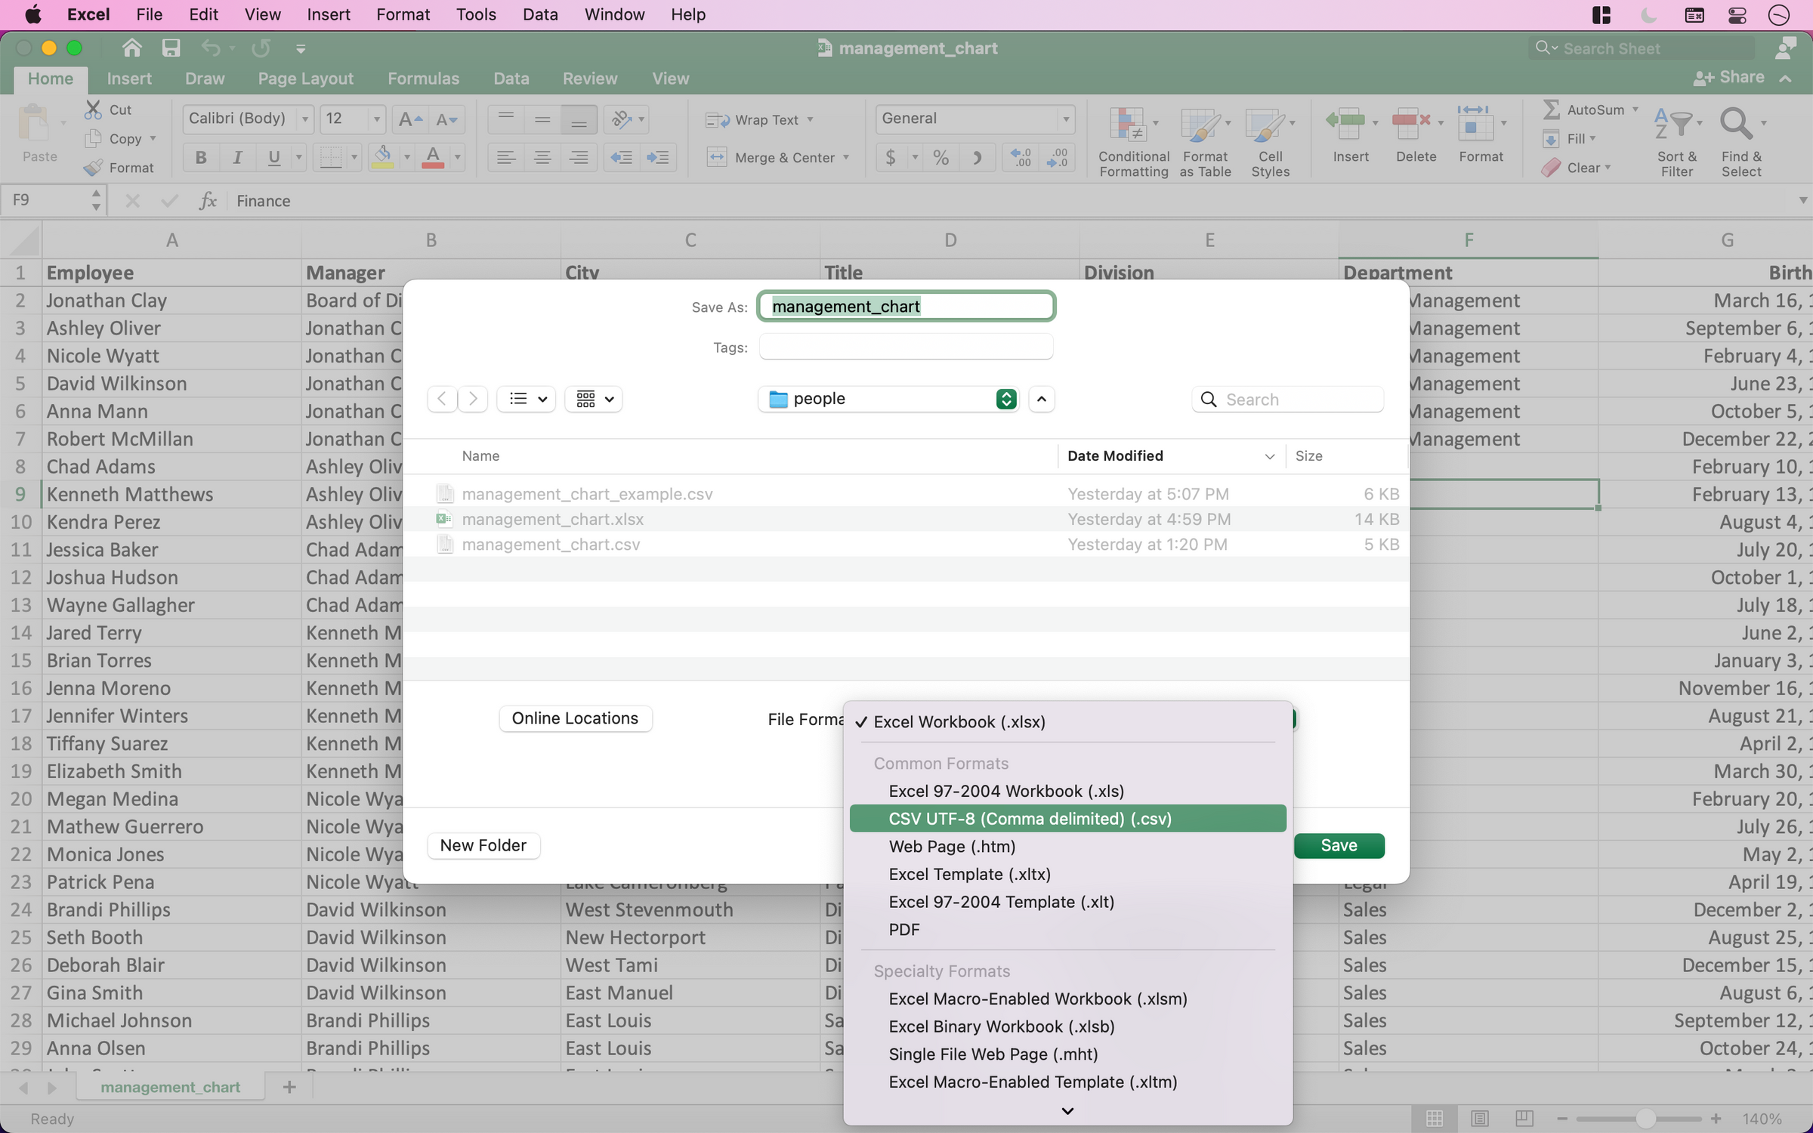This screenshot has width=1813, height=1133.
Task: Toggle bold formatting
Action: pos(199,157)
